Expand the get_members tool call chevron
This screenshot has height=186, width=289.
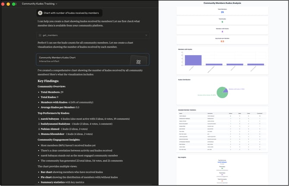146,35
